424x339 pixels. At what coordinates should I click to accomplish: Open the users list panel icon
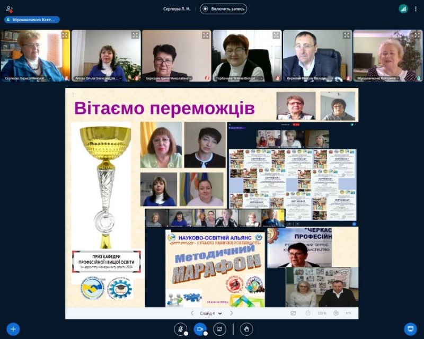tap(9, 9)
